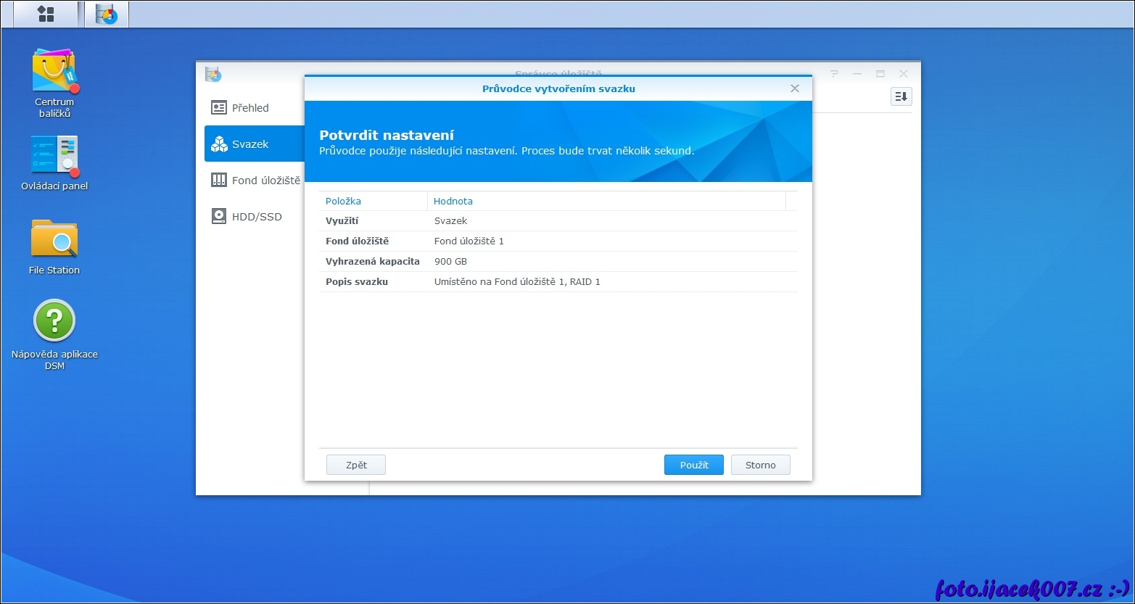
Task: Click Storage Manager question mark help icon
Action: [x=834, y=74]
